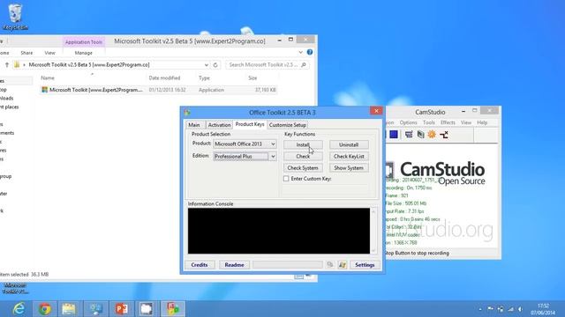Click the Information Console scrollbar up arrow
The width and height of the screenshot is (565, 317).
pos(373,211)
